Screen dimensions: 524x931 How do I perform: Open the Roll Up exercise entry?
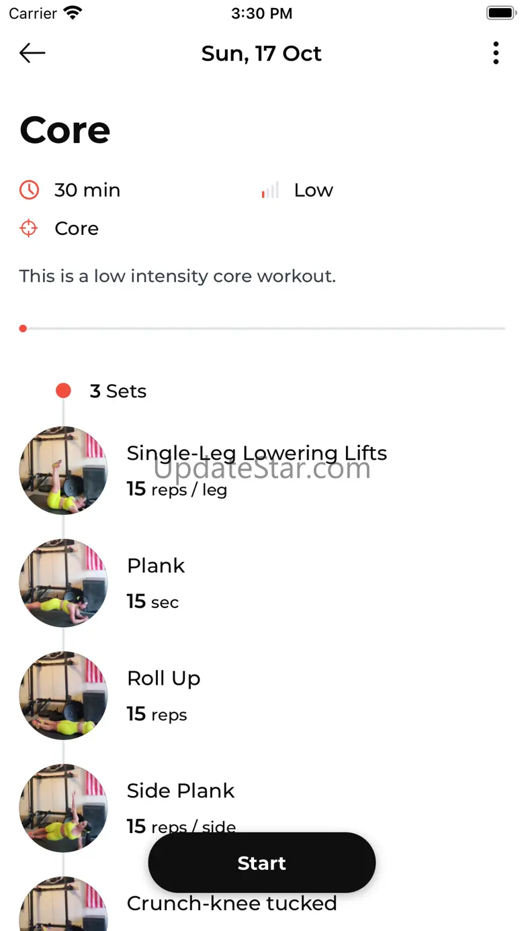pos(163,679)
